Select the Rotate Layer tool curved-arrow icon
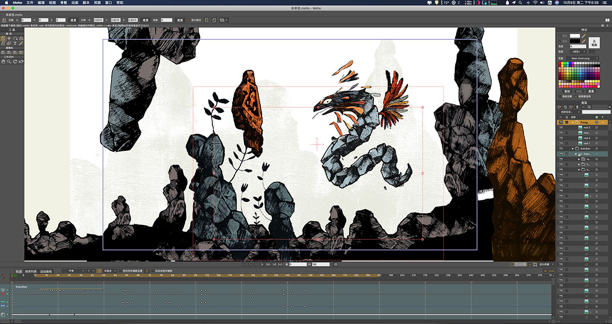Image resolution: width=612 pixels, height=324 pixels. click(15, 38)
